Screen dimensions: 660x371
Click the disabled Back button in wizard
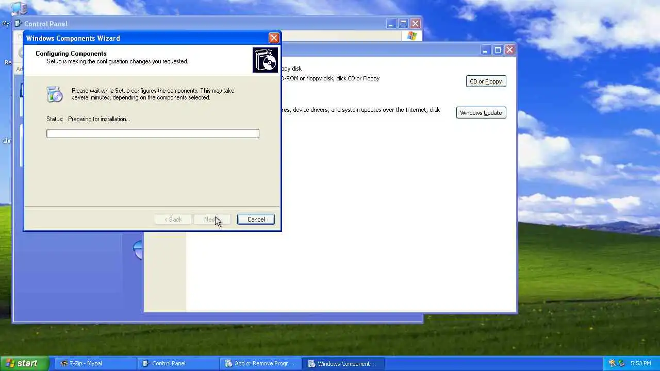pos(173,220)
